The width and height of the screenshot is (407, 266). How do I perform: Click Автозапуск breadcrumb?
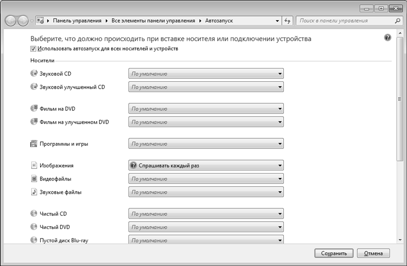coord(219,21)
